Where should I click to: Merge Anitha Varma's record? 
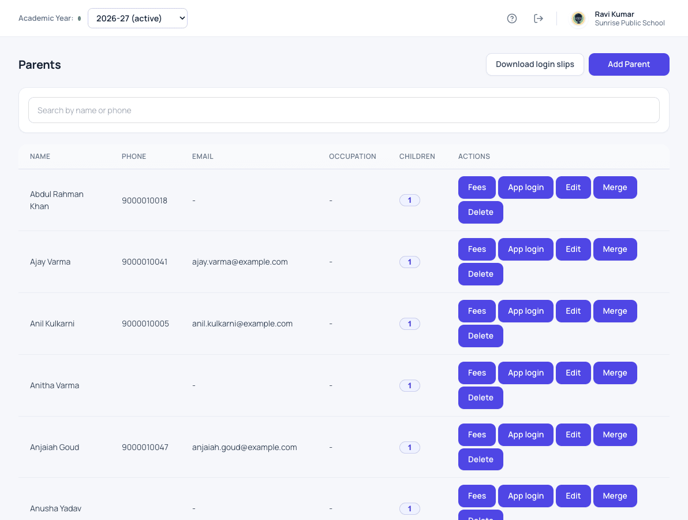tap(615, 373)
